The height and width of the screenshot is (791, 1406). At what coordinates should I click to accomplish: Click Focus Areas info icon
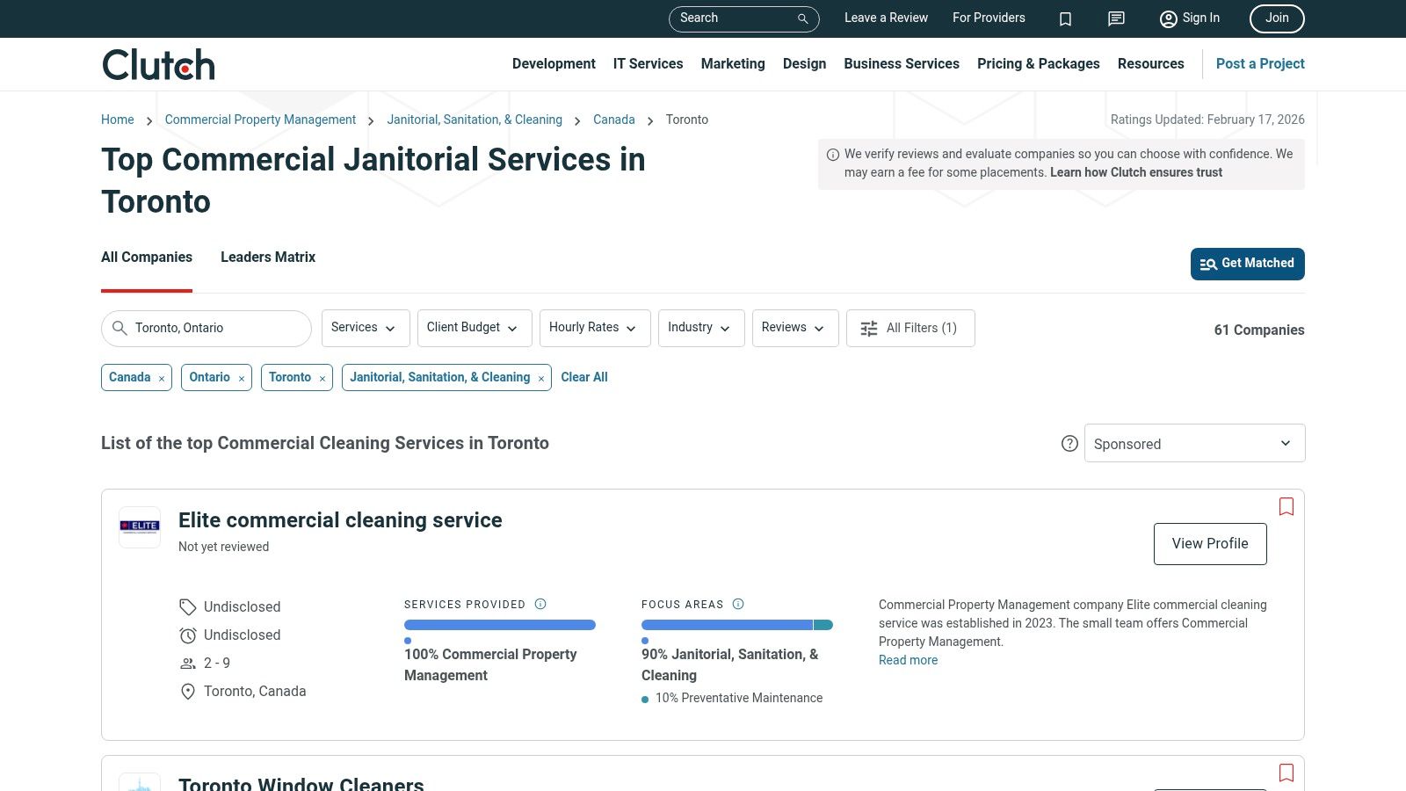[738, 604]
